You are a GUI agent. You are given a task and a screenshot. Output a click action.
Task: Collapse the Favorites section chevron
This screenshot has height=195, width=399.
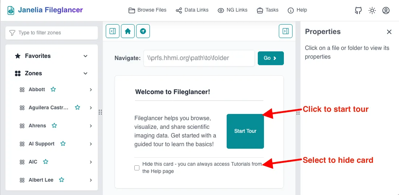85,56
